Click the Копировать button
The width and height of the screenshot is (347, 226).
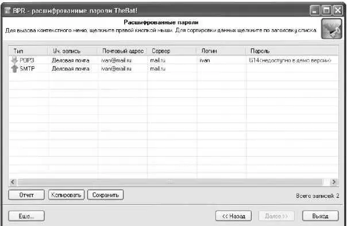66,195
